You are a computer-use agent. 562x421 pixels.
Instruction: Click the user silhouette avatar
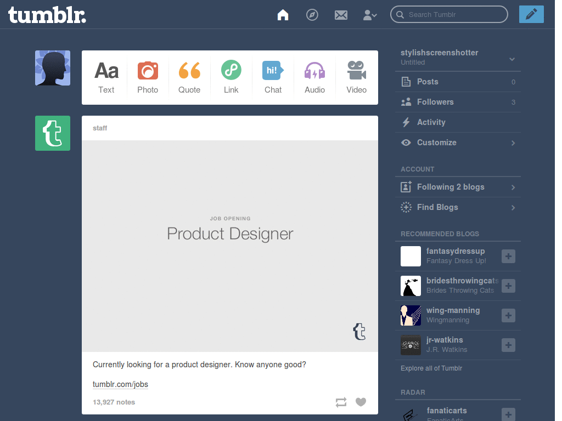(53, 68)
